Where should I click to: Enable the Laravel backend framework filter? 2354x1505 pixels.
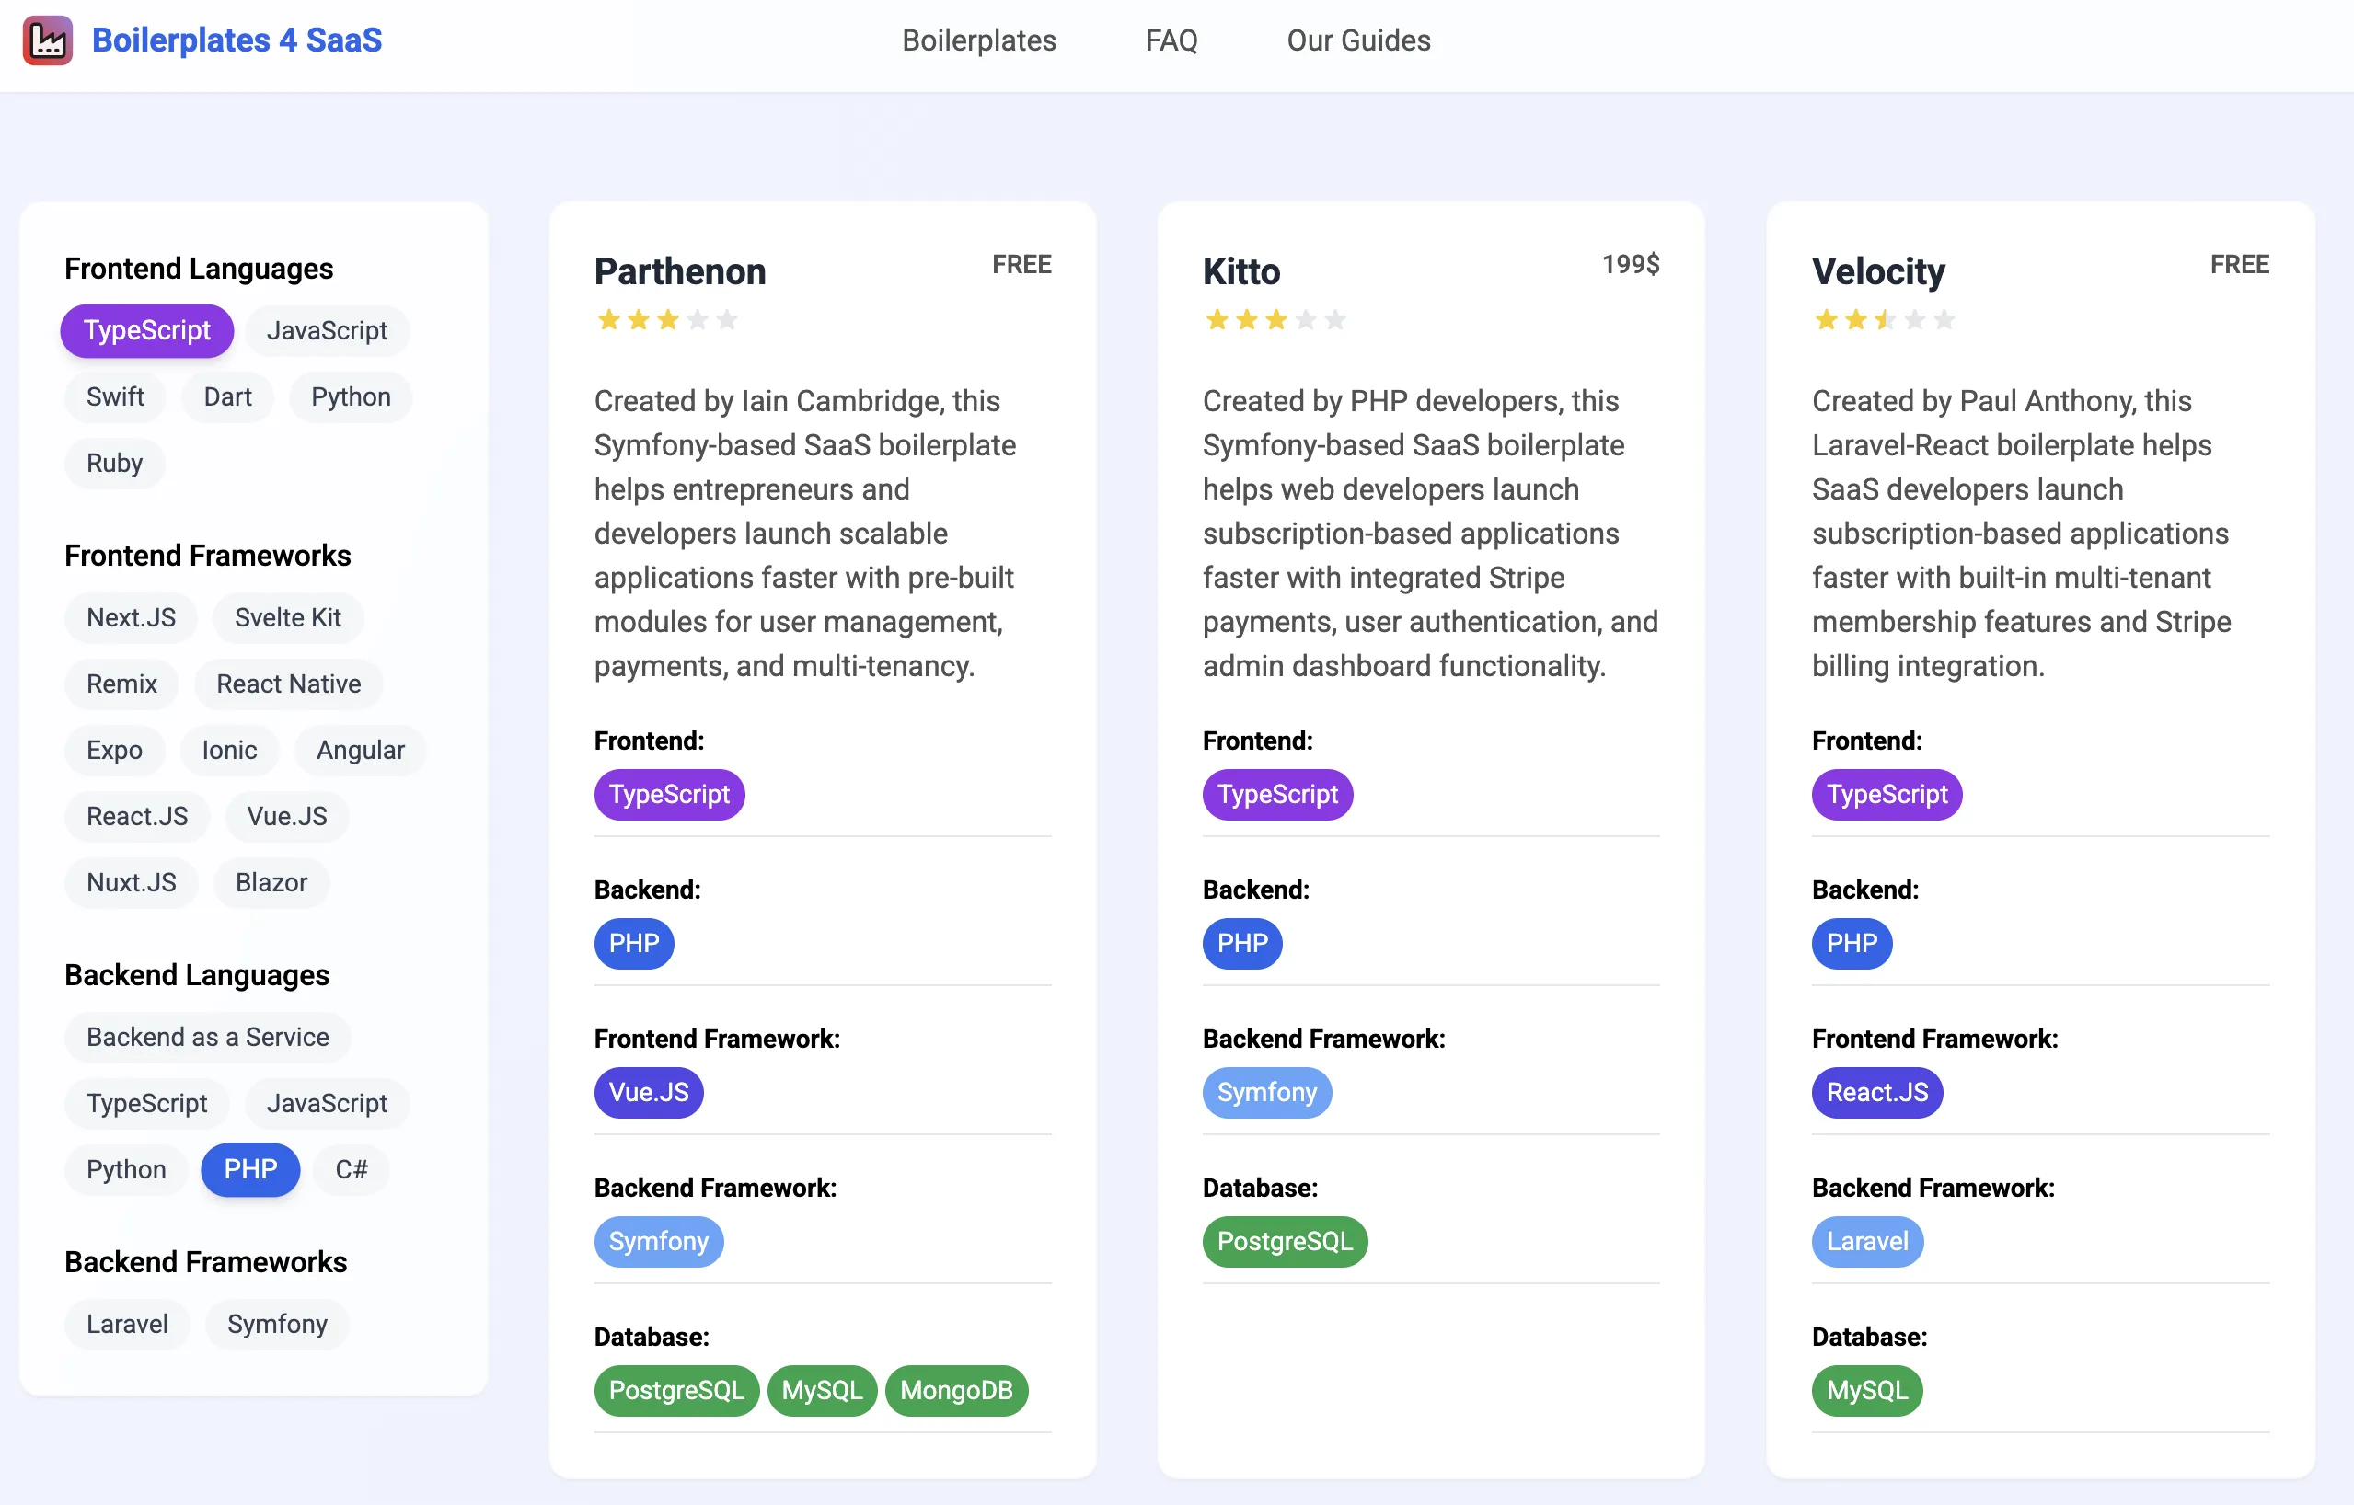coord(127,1323)
